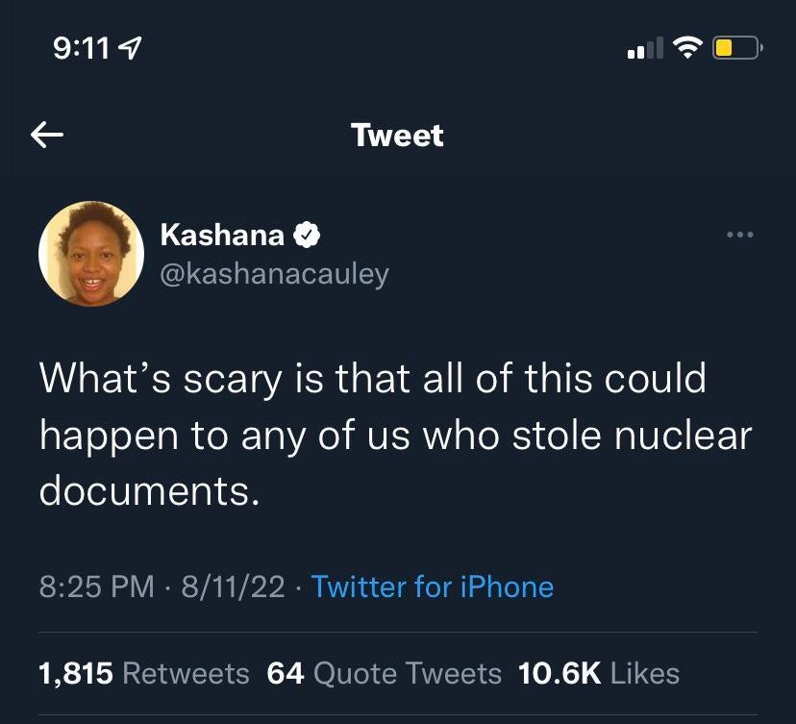View the 10.6K Likes list
The image size is (796, 724).
598,673
